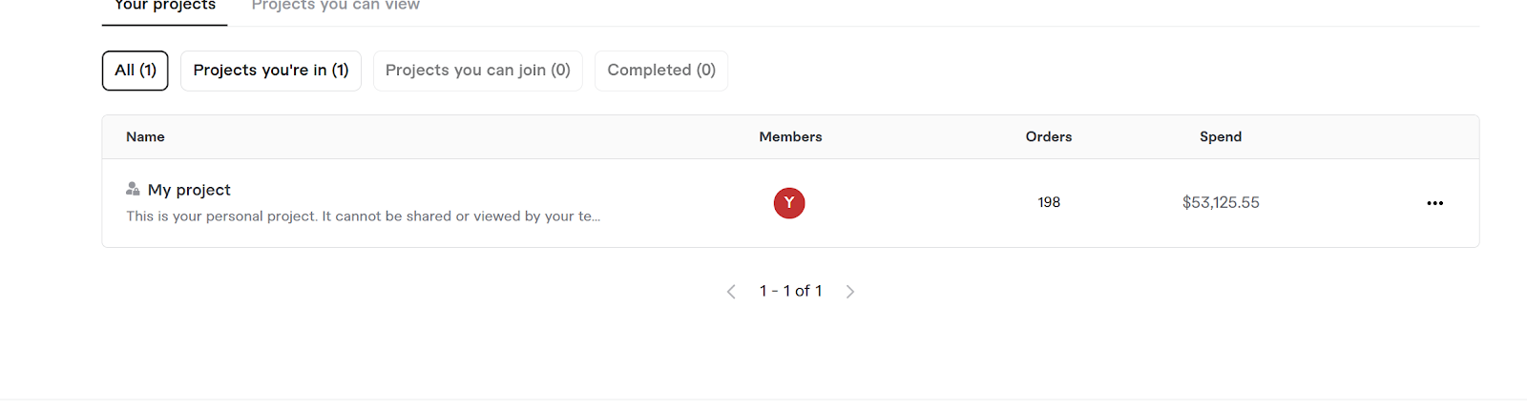Show Completed (0) projects
1527x411 pixels.
point(661,71)
